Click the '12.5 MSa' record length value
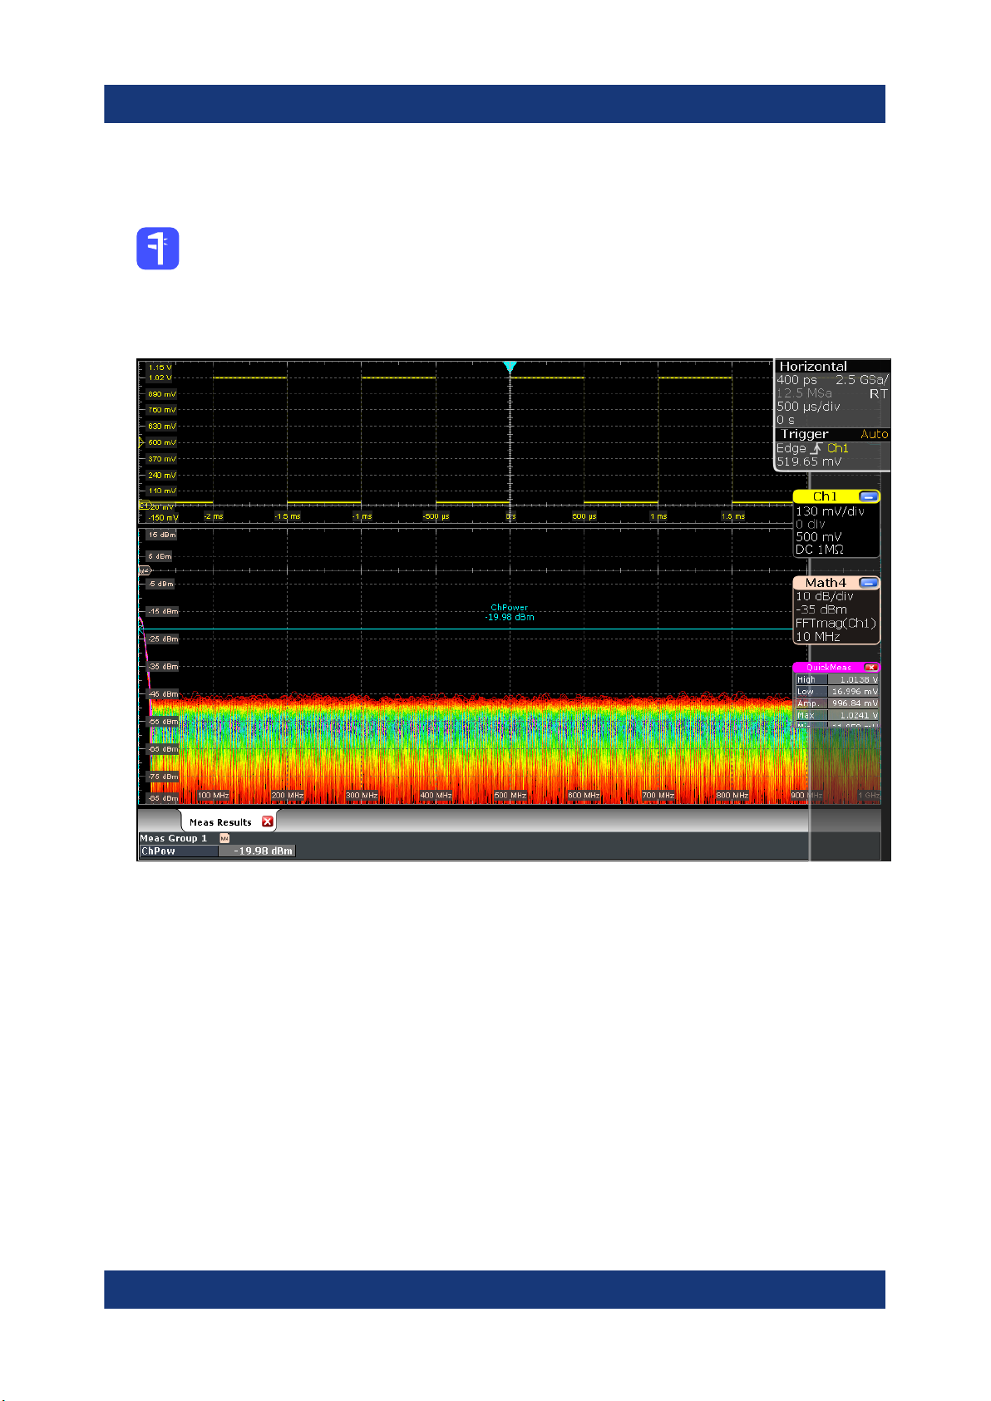991x1401 pixels. (804, 393)
